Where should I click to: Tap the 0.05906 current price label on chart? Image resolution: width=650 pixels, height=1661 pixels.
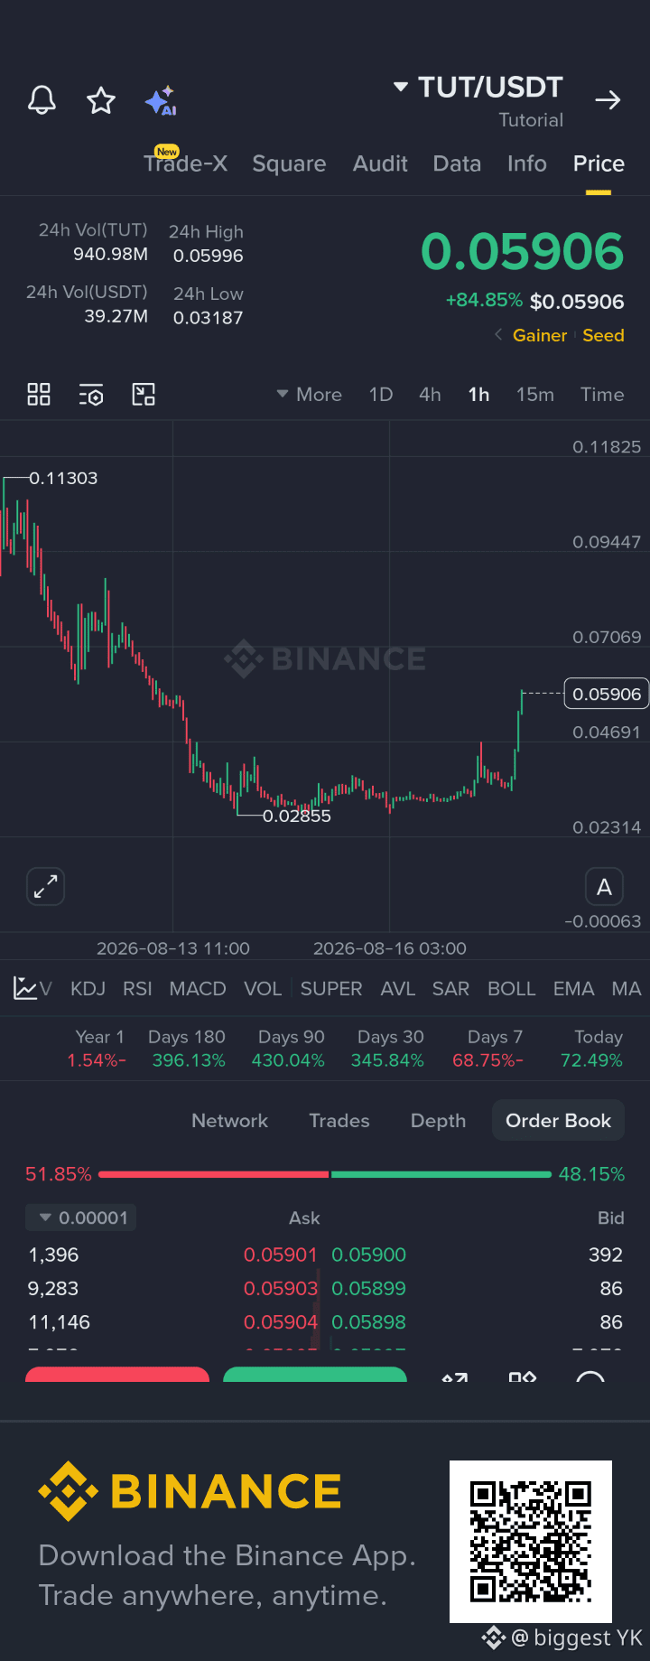coord(607,694)
